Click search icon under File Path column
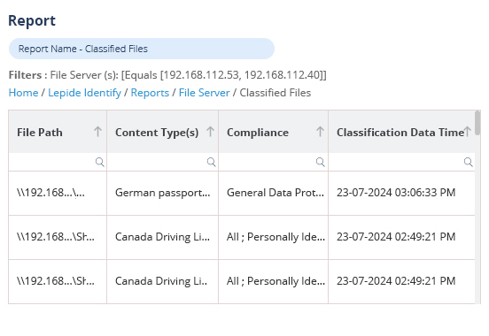 coord(100,162)
